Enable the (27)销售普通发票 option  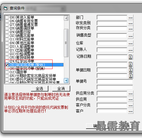pyautogui.click(x=7, y=25)
